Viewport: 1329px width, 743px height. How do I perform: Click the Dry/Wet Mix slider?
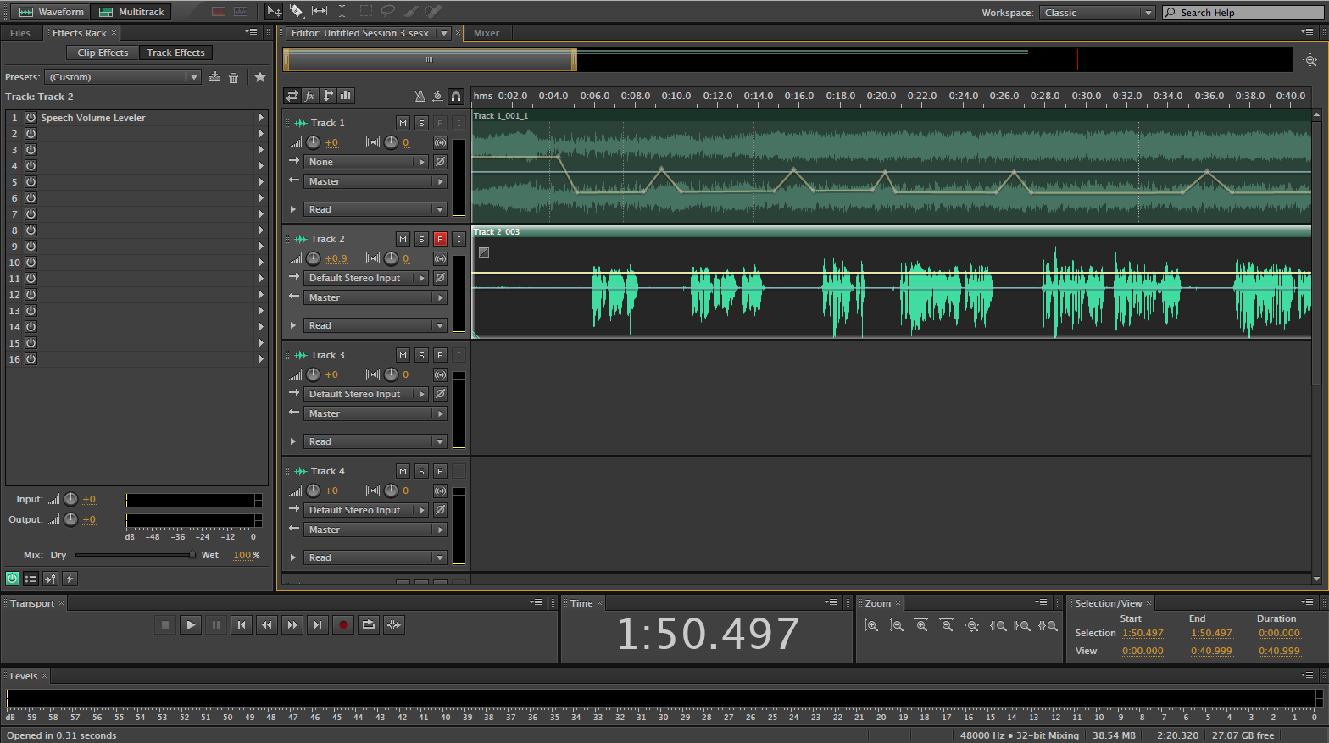[136, 555]
